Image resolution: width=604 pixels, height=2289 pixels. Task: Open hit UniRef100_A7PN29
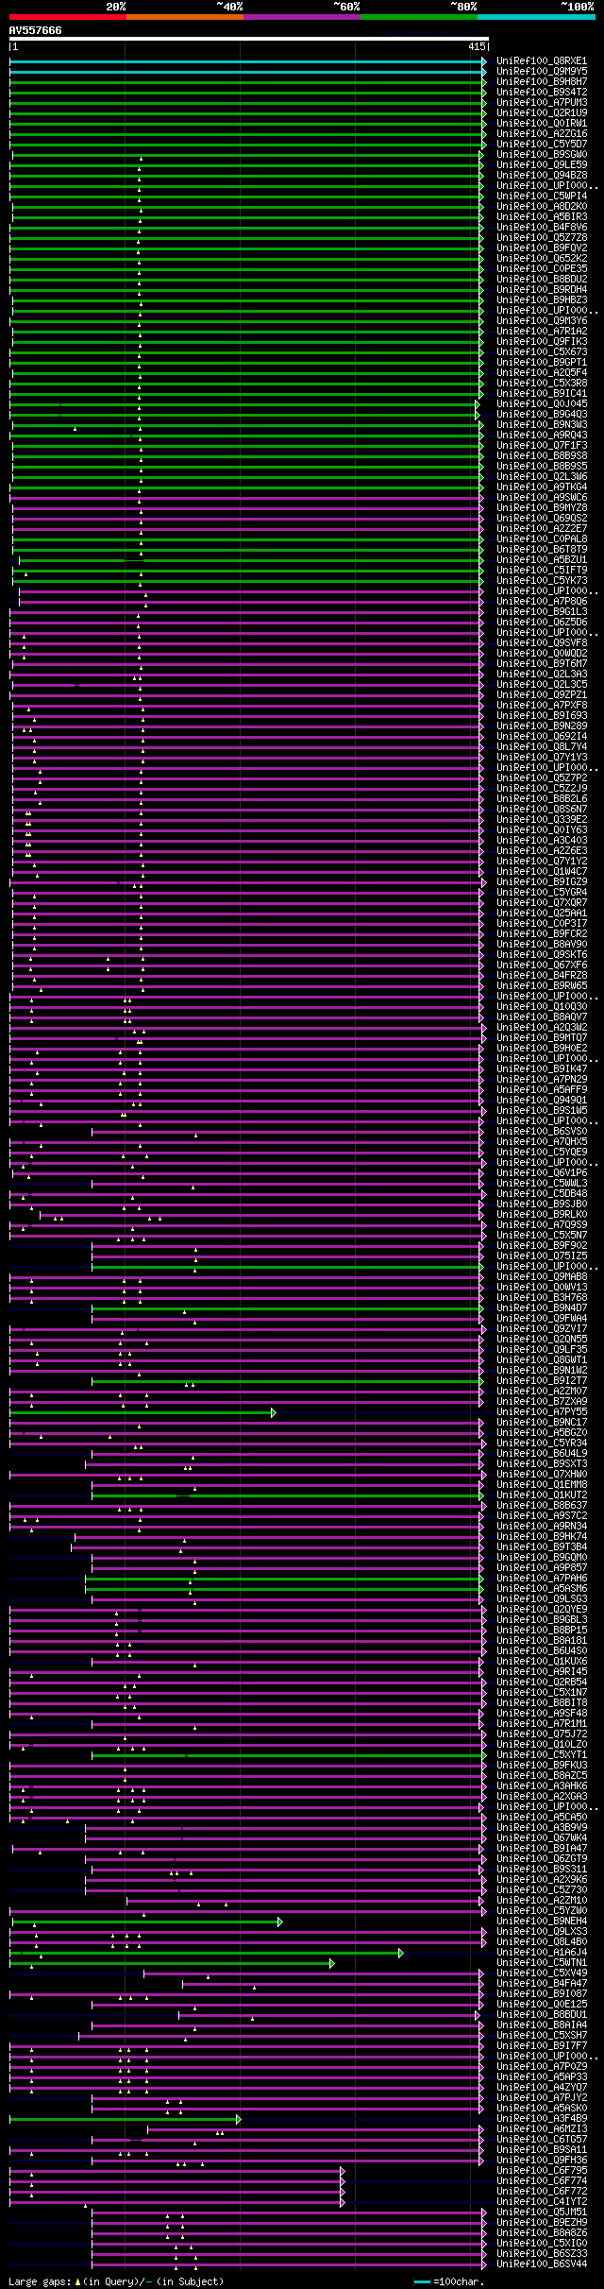542,1079
